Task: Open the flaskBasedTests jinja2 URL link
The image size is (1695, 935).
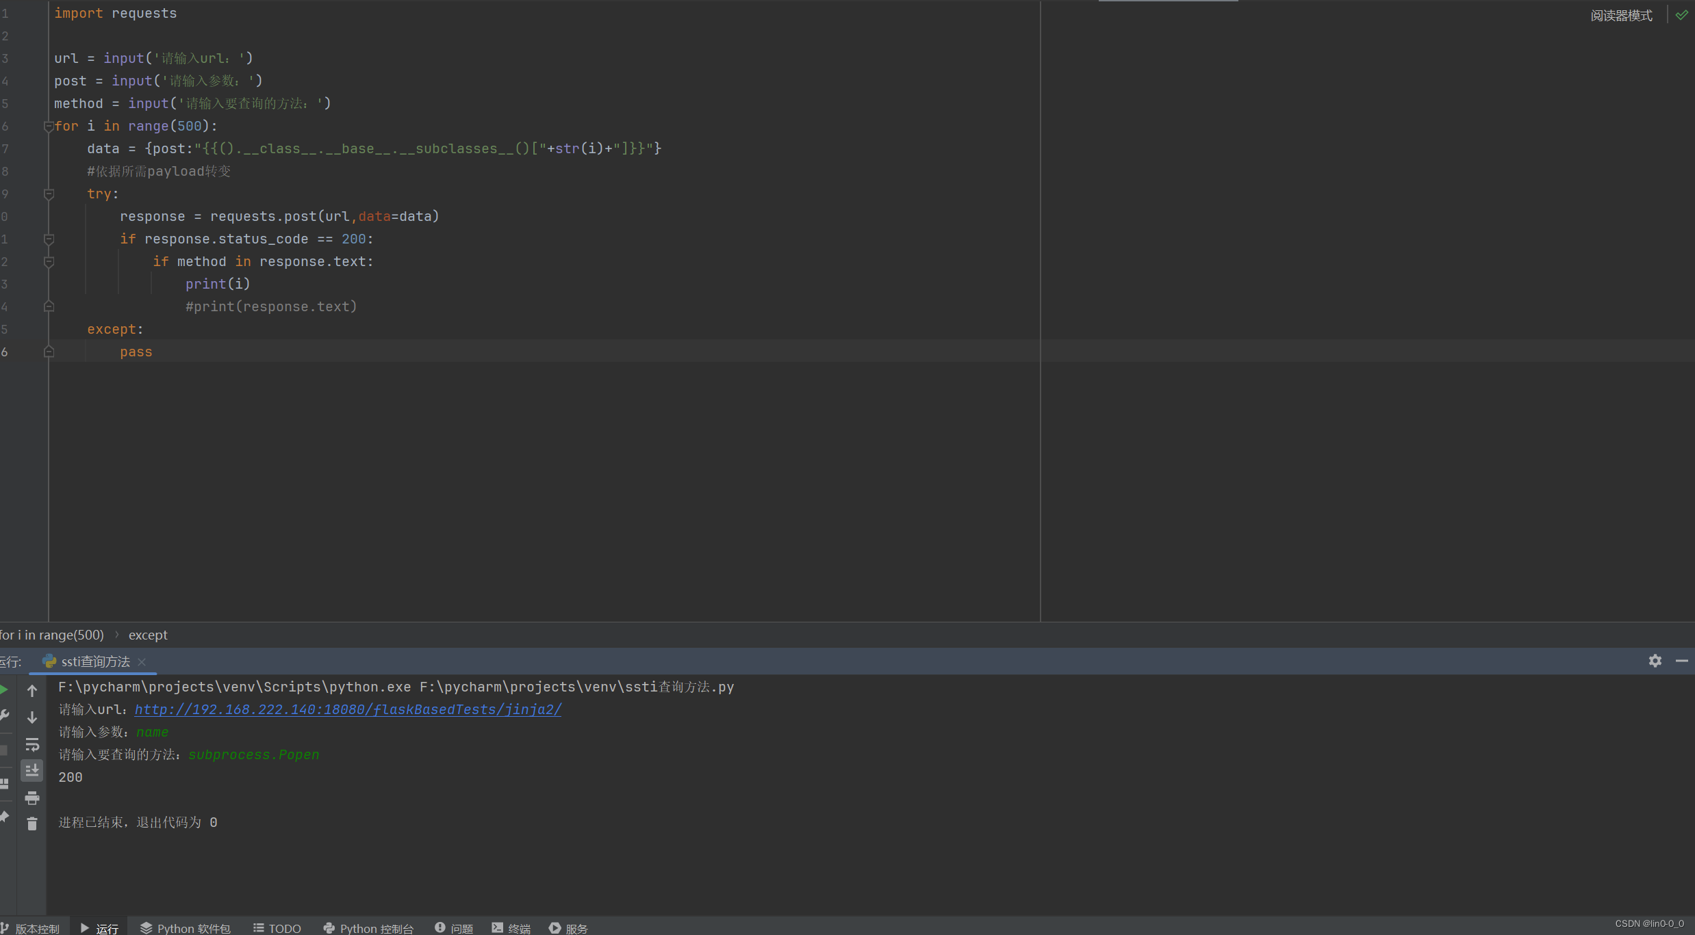Action: click(x=348, y=709)
